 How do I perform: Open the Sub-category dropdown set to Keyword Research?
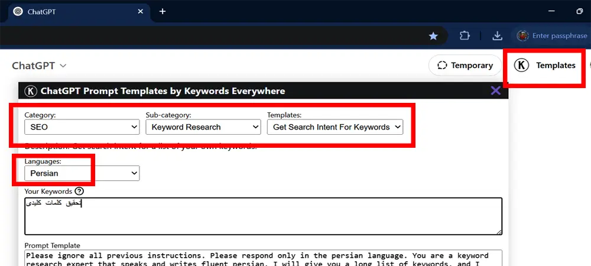pyautogui.click(x=203, y=127)
